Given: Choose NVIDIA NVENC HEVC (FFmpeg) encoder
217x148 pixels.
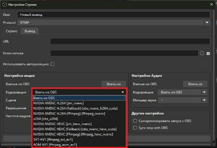Looking at the screenshot, I should point(79,134).
